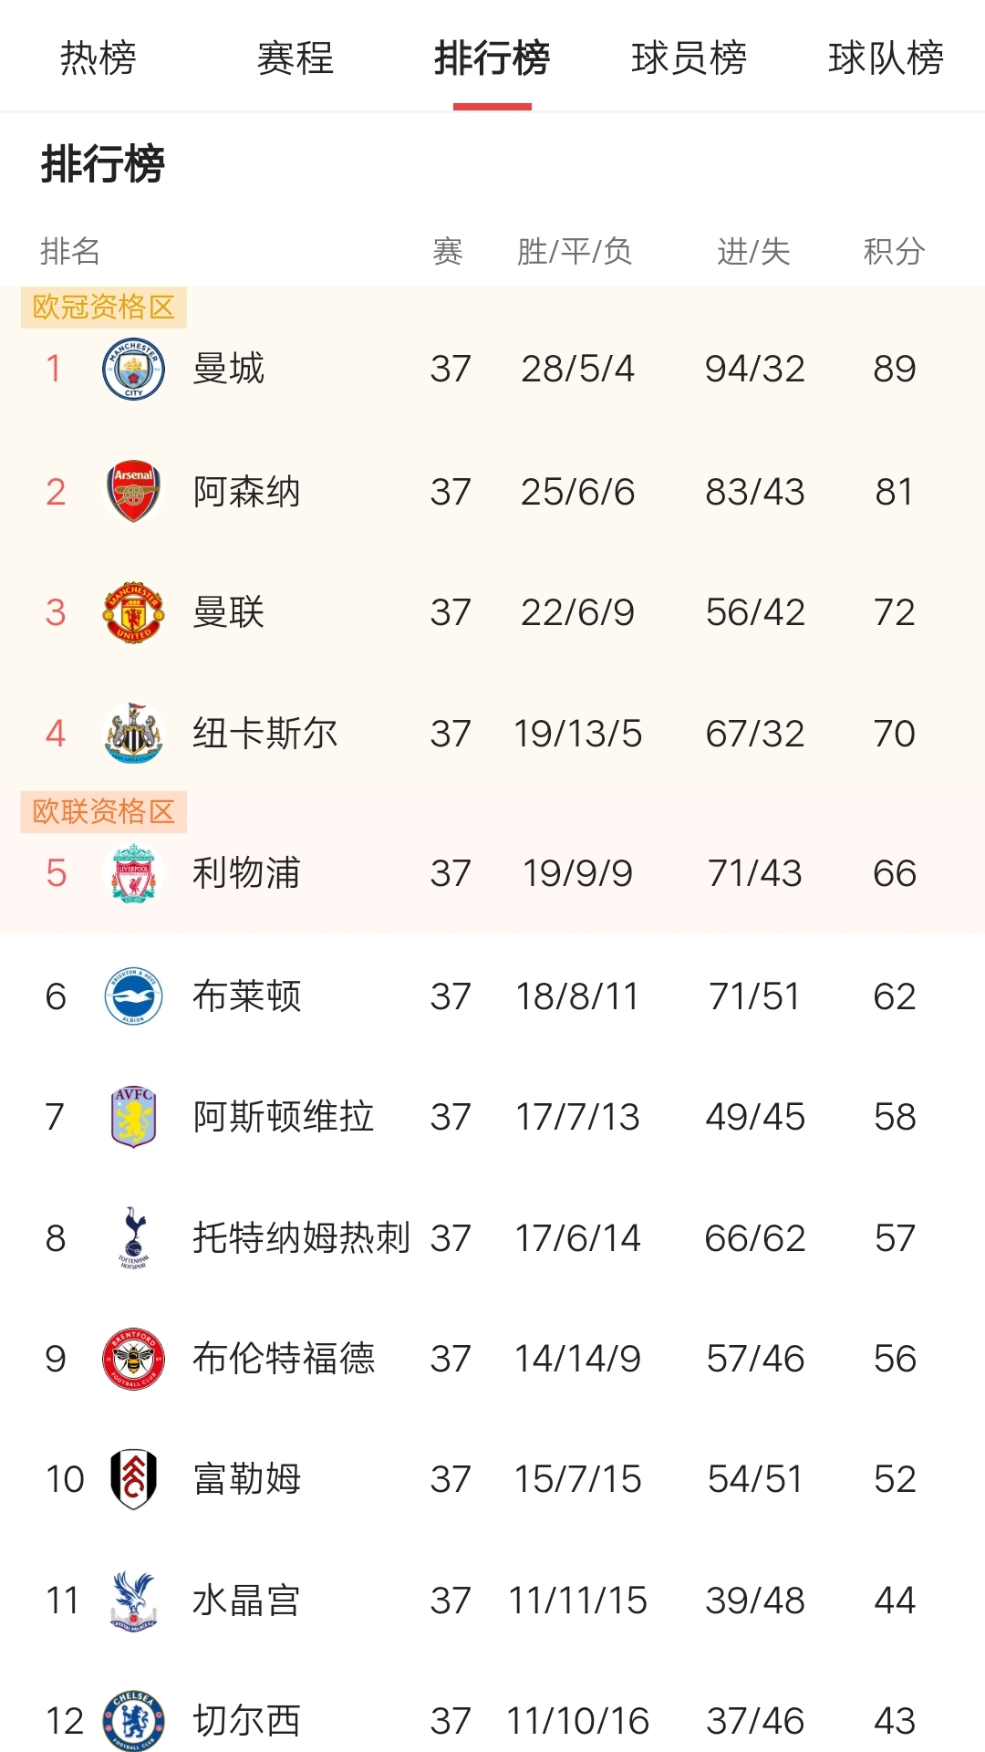Select the 球队榜 tab
985x1752 pixels.
(x=886, y=58)
